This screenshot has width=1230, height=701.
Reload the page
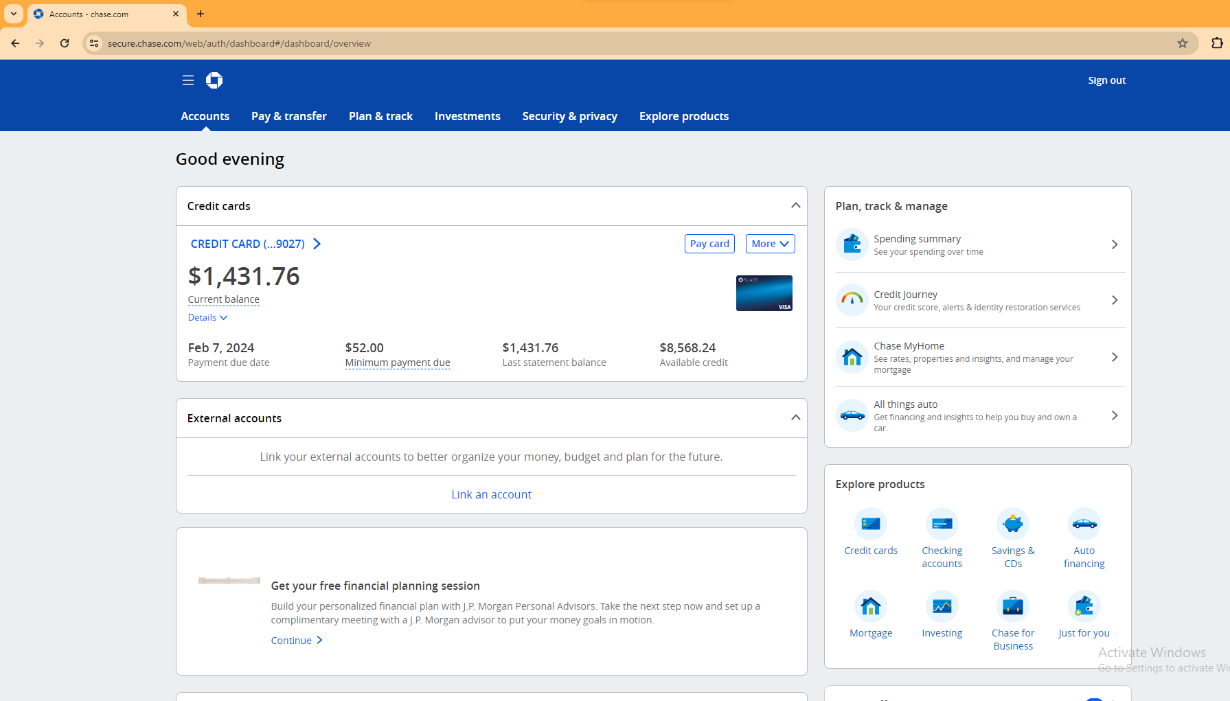(65, 43)
